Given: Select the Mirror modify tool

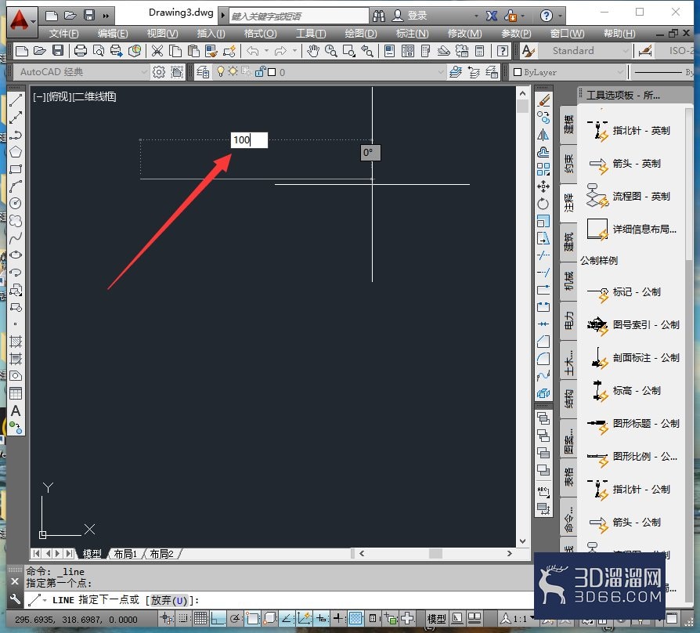Looking at the screenshot, I should [543, 135].
